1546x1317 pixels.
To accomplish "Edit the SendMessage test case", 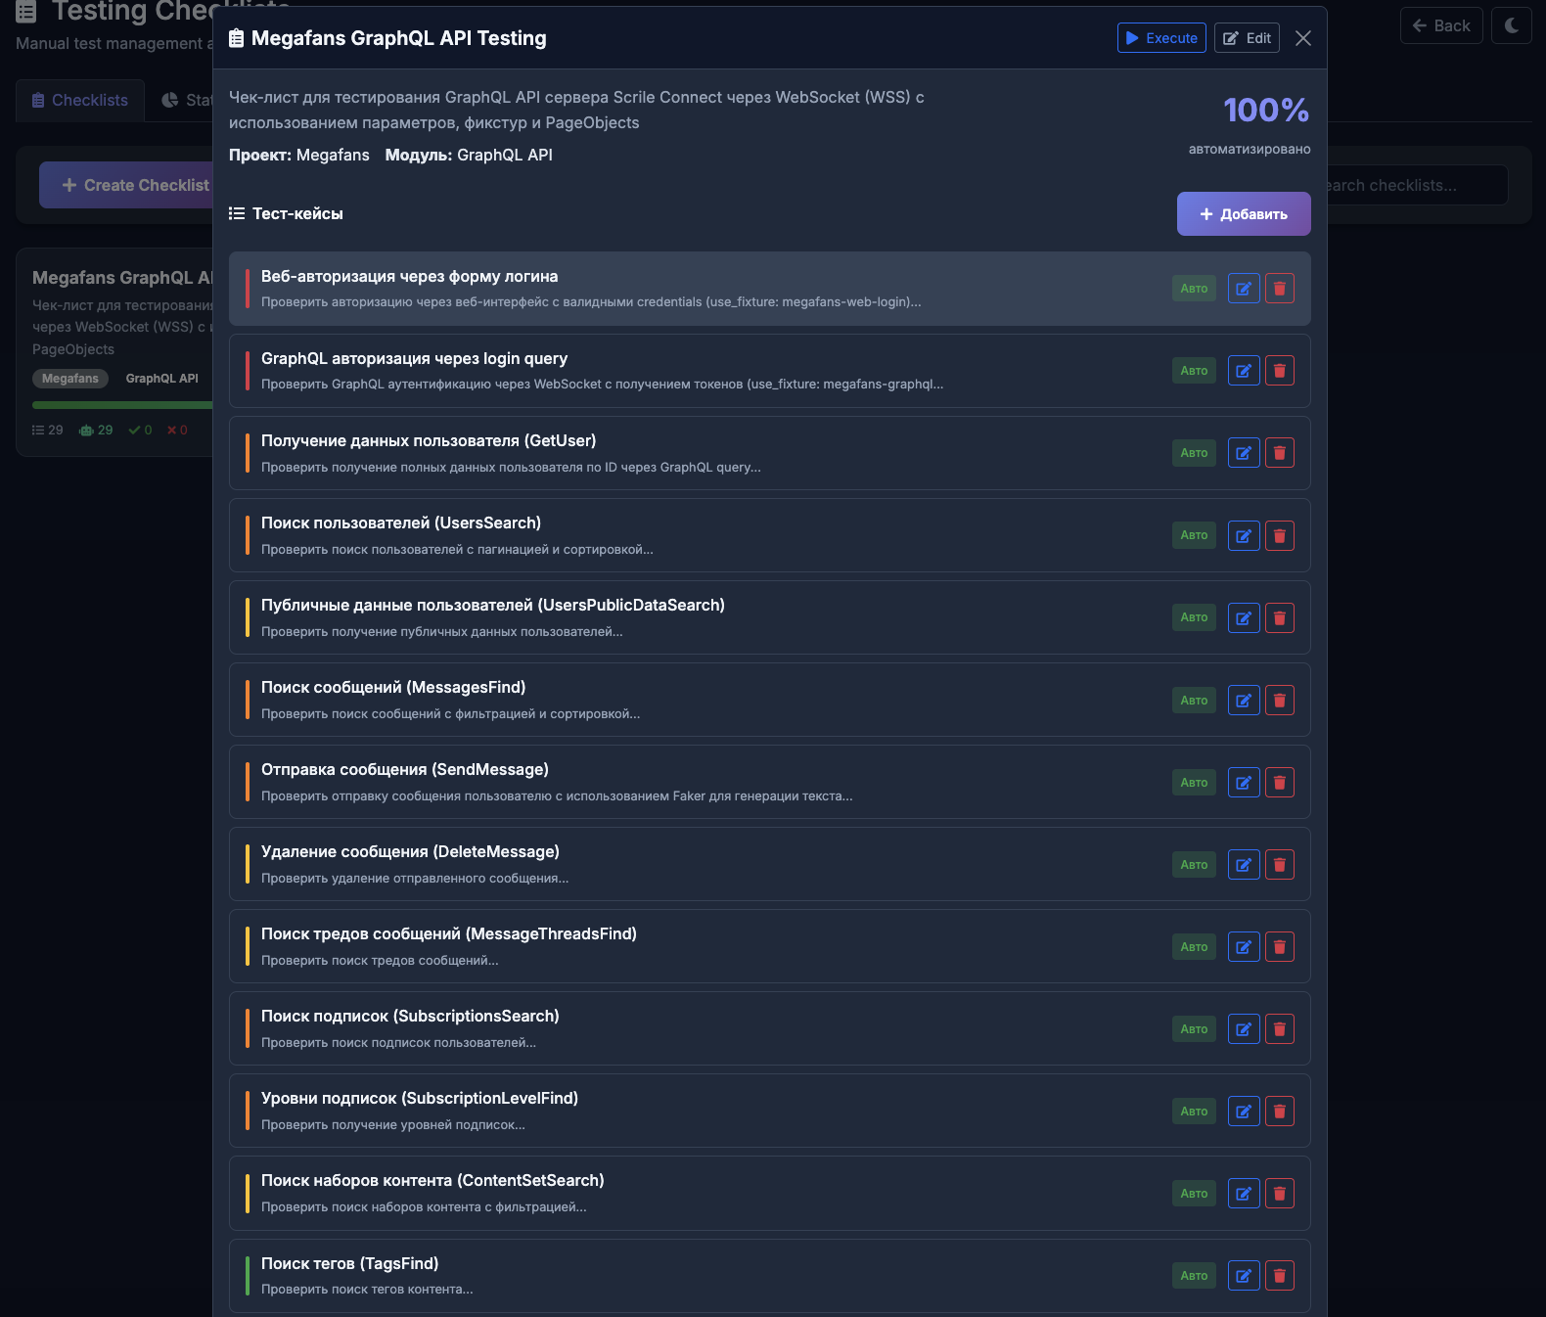I will point(1244,782).
